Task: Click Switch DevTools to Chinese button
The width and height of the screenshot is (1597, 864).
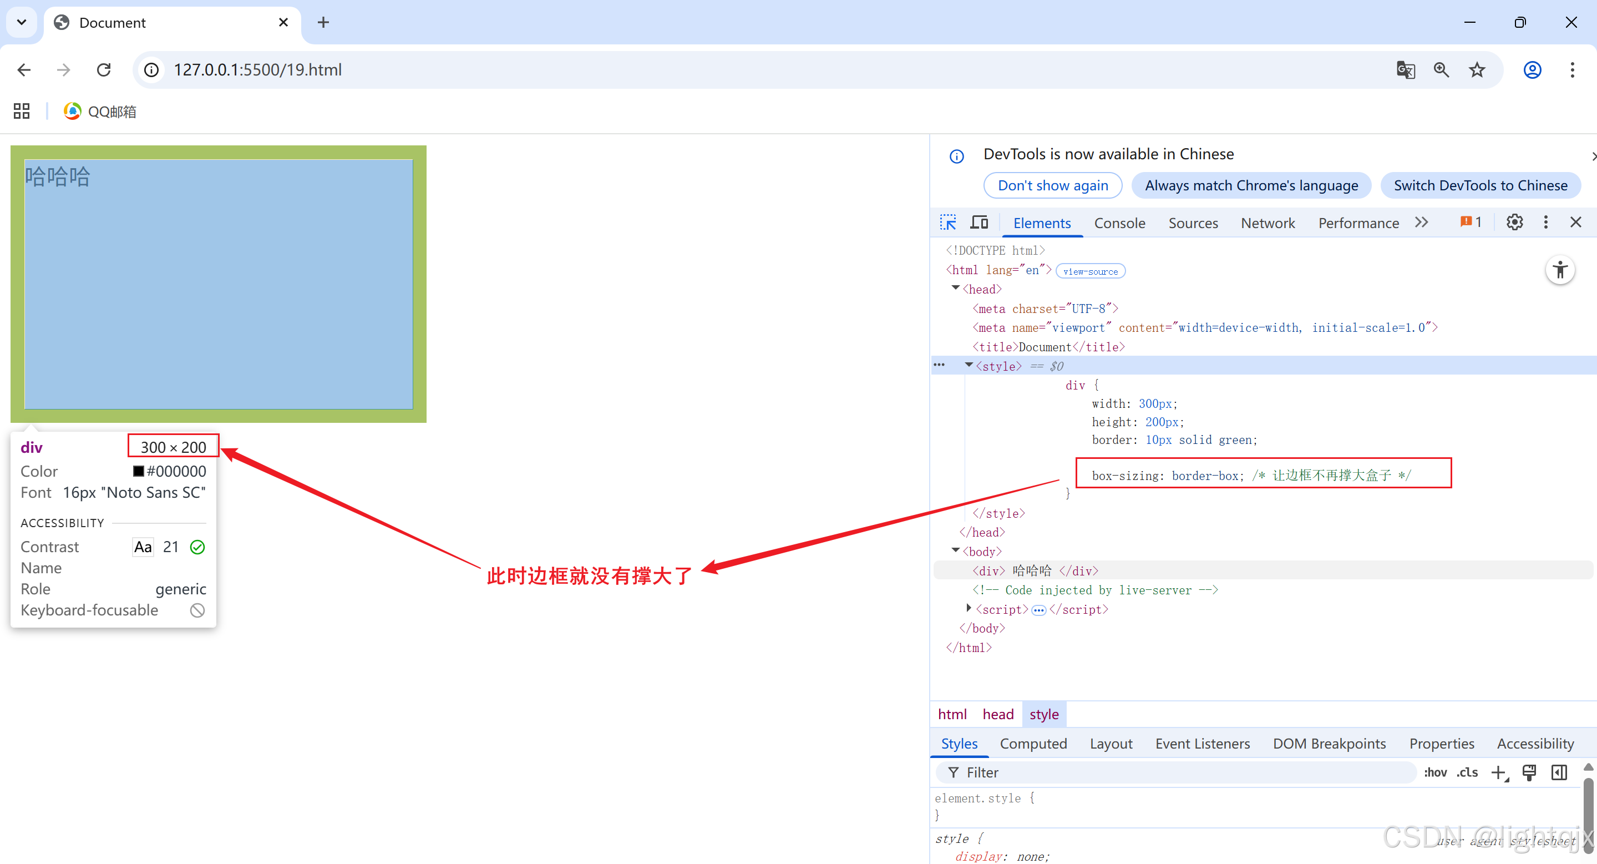Action: point(1480,185)
